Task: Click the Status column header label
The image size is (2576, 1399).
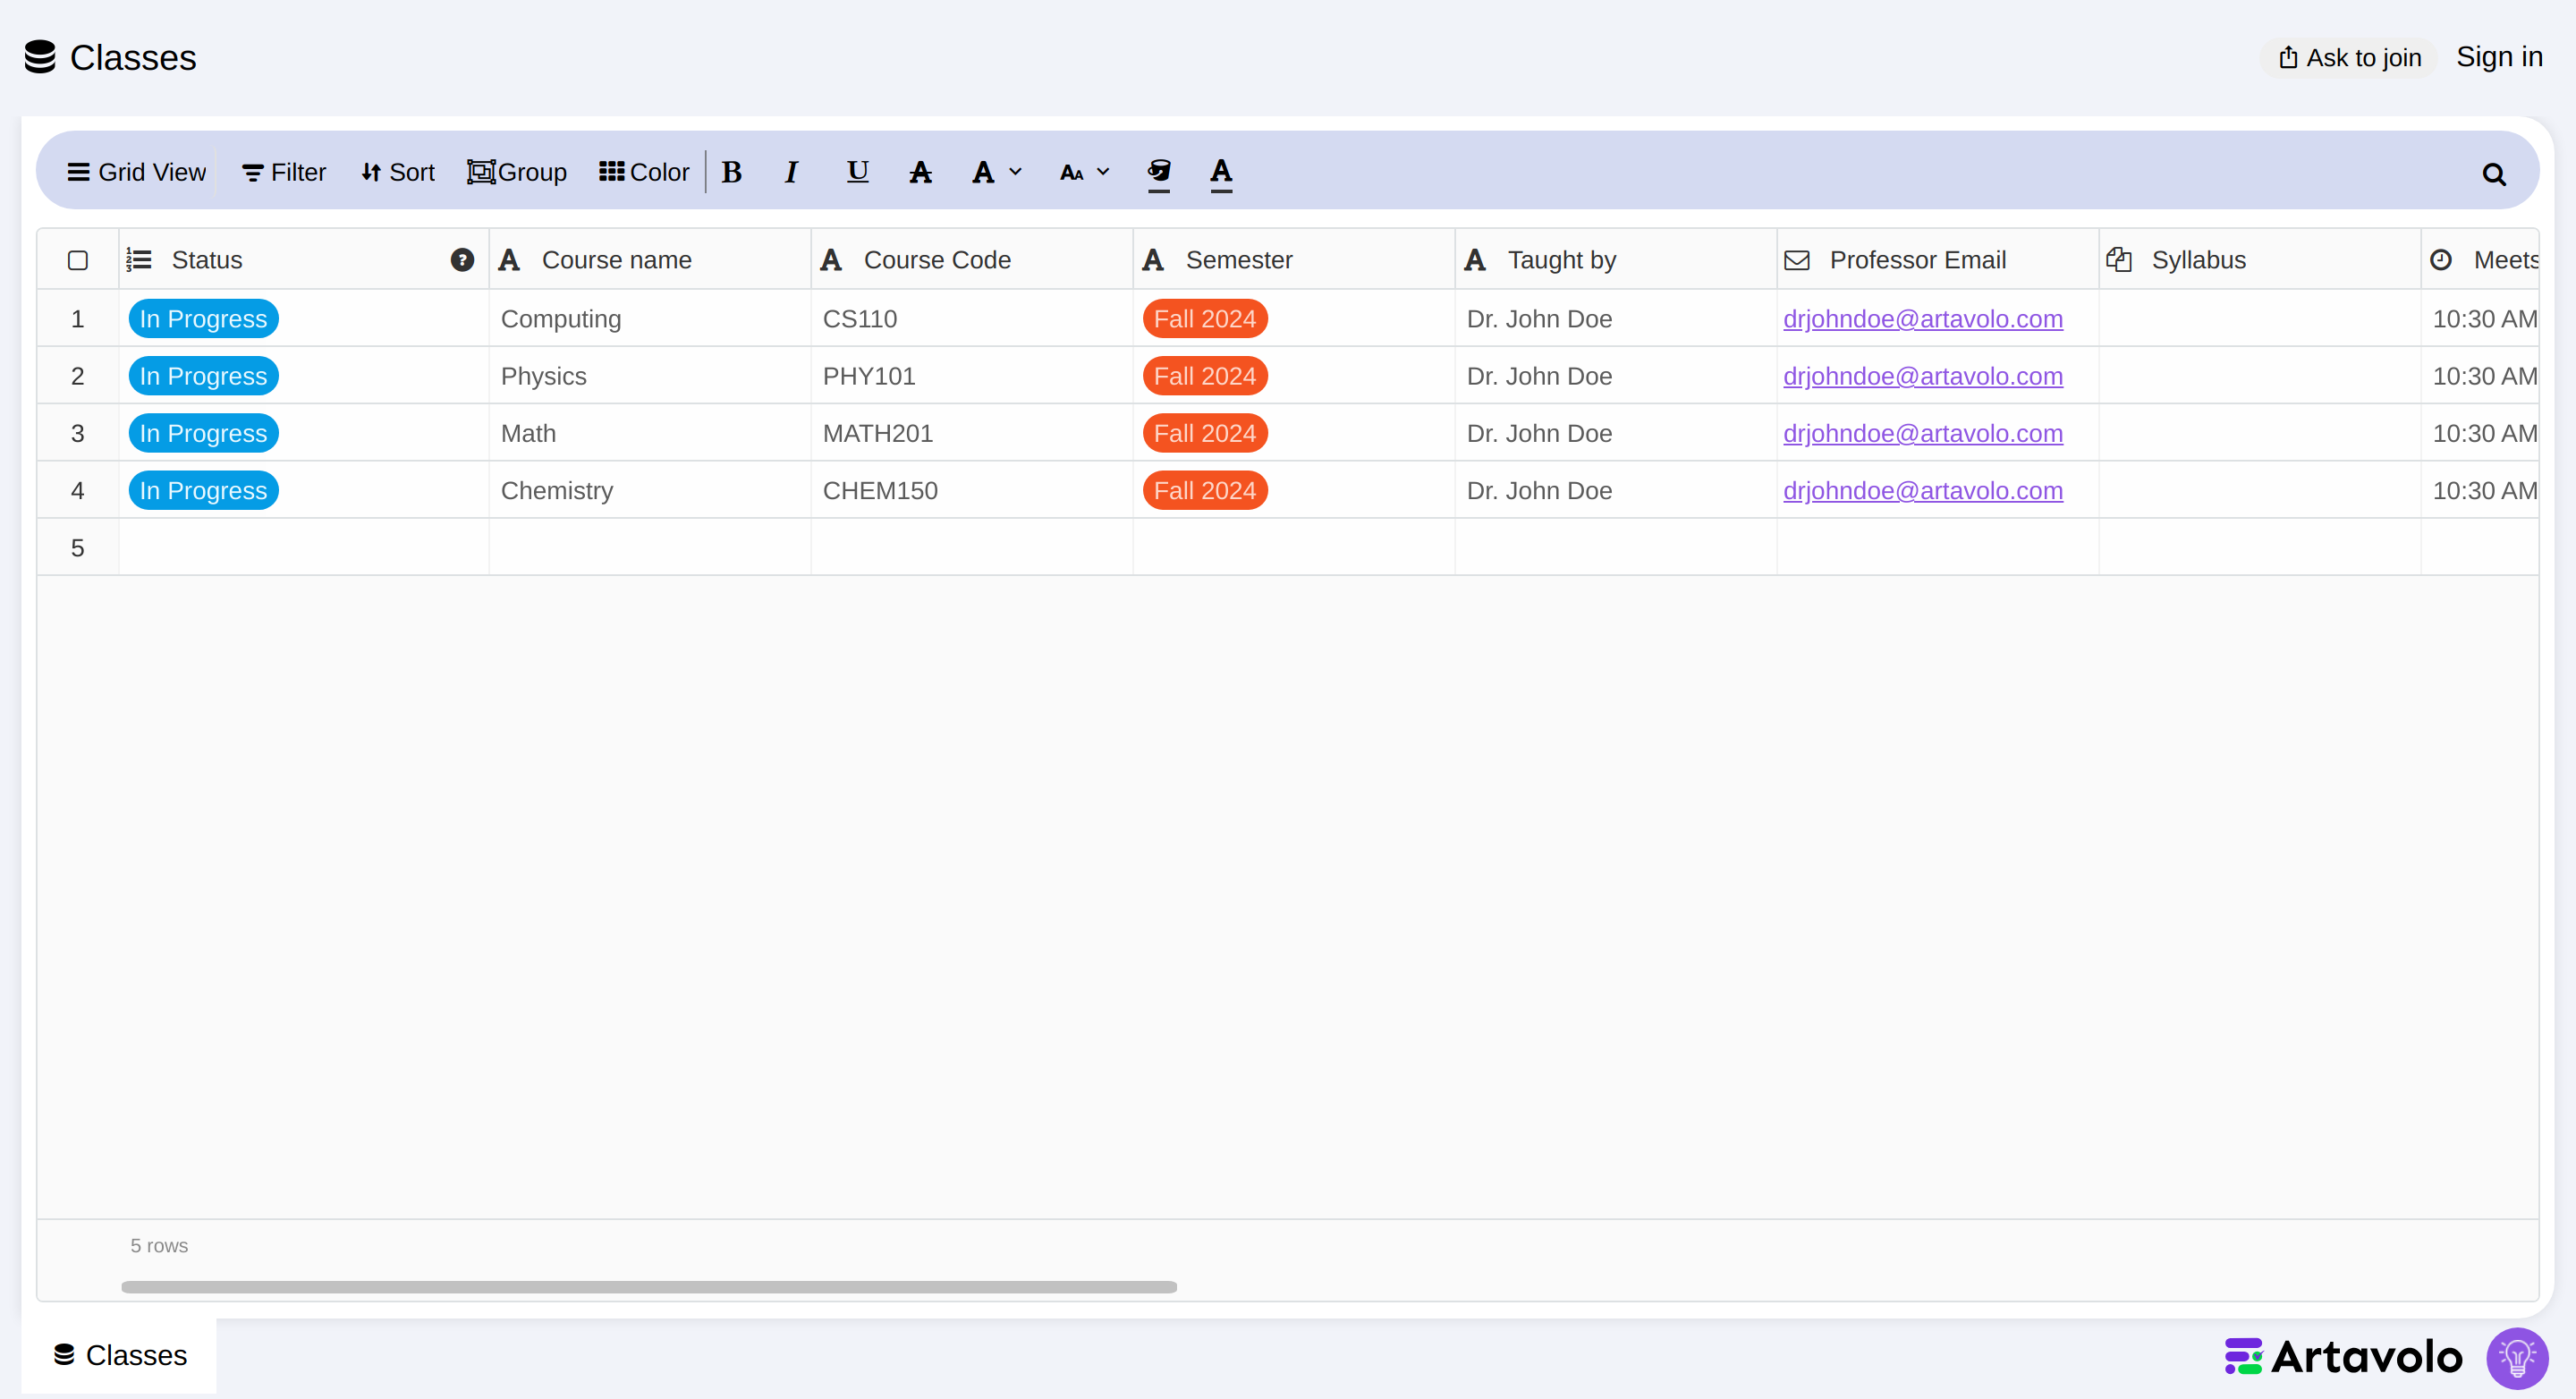Action: coord(207,260)
